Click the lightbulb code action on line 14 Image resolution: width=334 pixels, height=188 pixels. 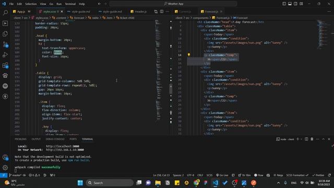189,55
